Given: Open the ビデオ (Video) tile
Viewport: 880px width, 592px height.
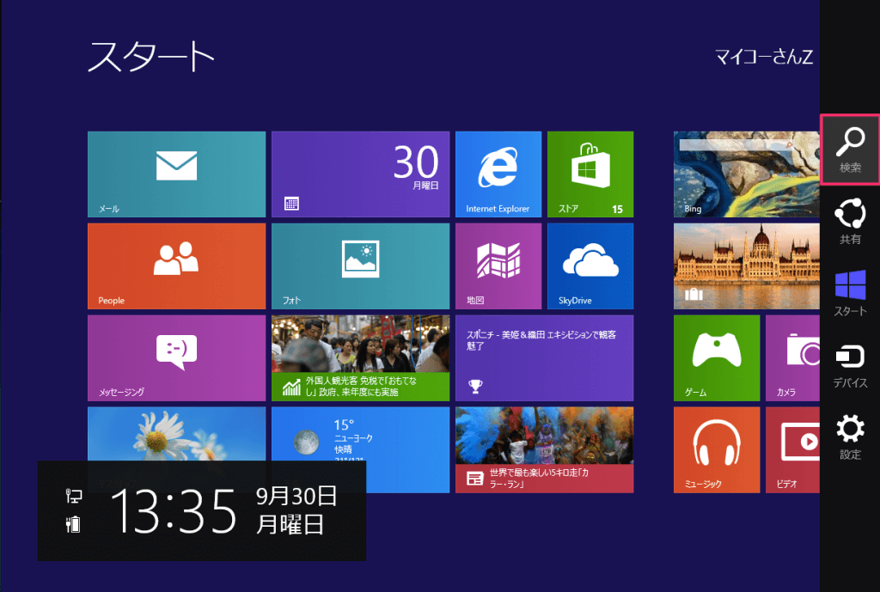Looking at the screenshot, I should pyautogui.click(x=792, y=450).
